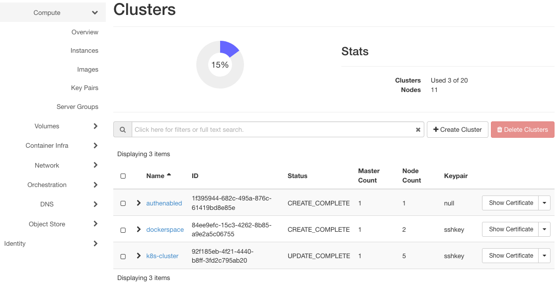This screenshot has width=559, height=286.
Task: Open the actions dropdown for authenabled
Action: pos(545,203)
